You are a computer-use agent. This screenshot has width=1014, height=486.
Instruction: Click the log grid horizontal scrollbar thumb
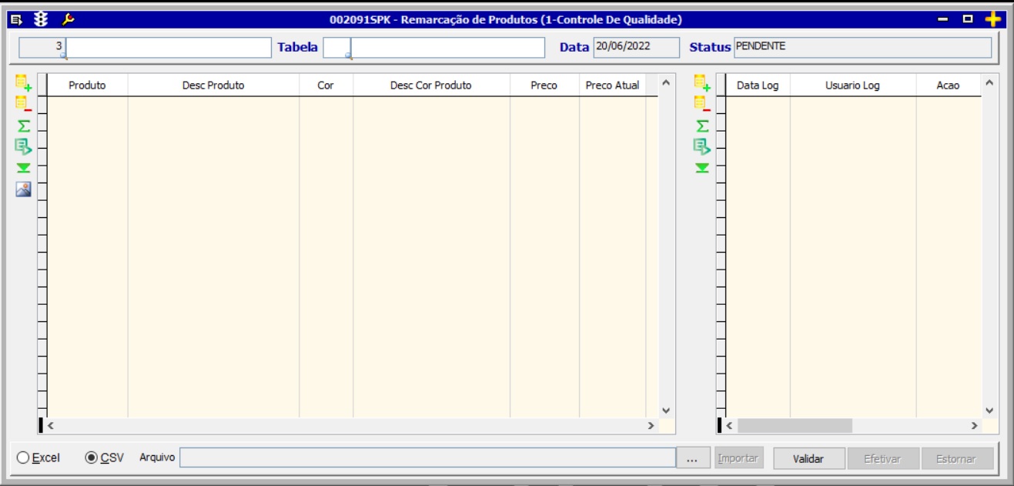pos(795,425)
